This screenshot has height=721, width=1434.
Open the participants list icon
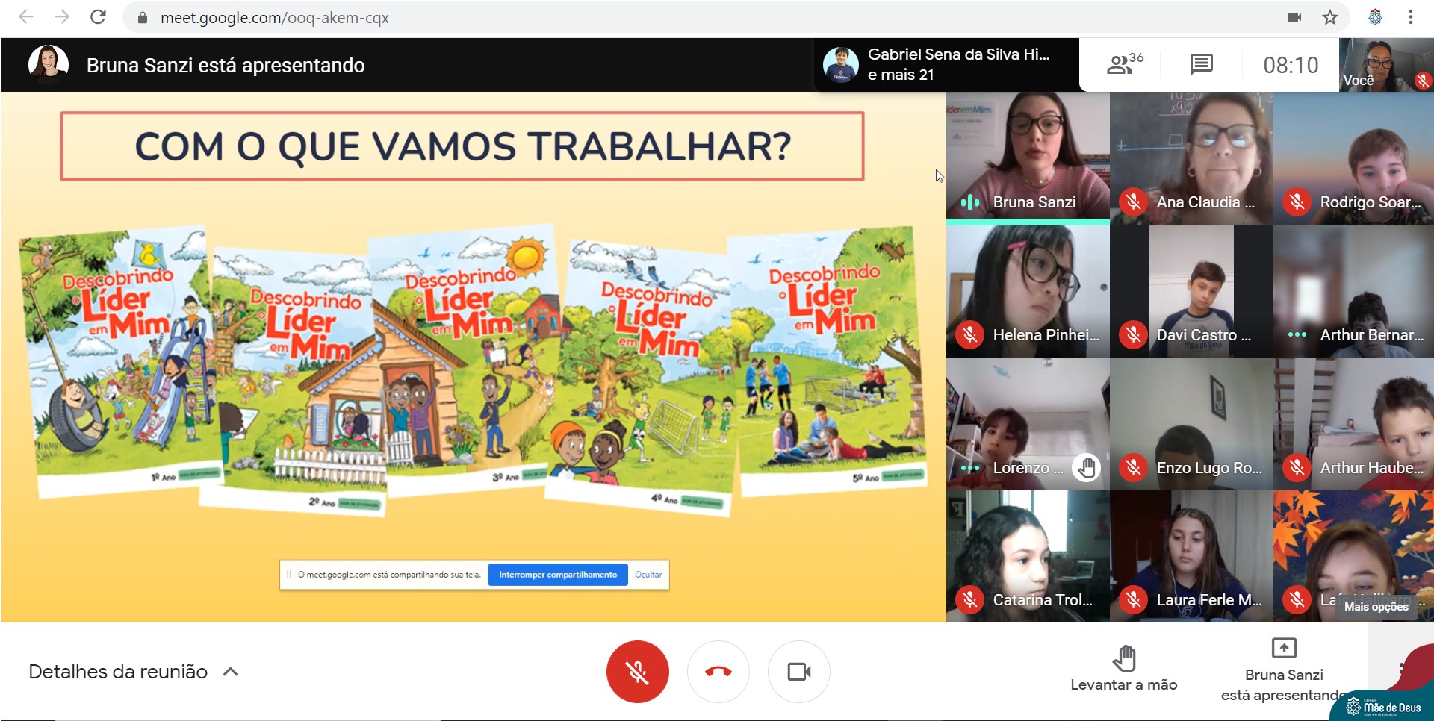[1123, 65]
